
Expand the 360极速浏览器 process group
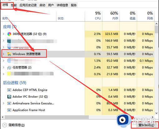(3, 34)
